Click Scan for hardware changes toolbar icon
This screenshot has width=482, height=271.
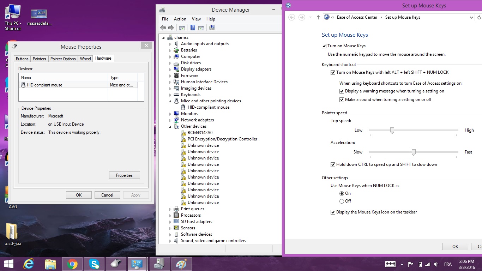(x=212, y=28)
